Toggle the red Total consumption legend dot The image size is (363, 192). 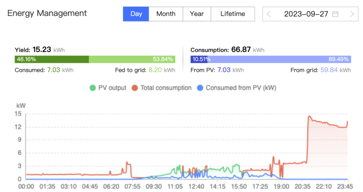(135, 88)
